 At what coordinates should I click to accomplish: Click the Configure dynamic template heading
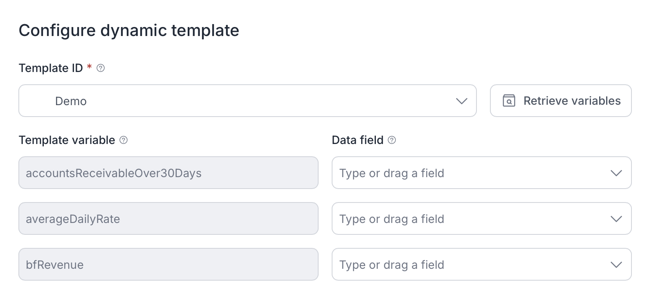129,31
